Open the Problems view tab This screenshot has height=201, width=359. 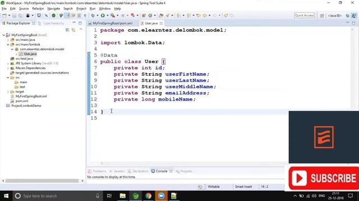coord(97,171)
